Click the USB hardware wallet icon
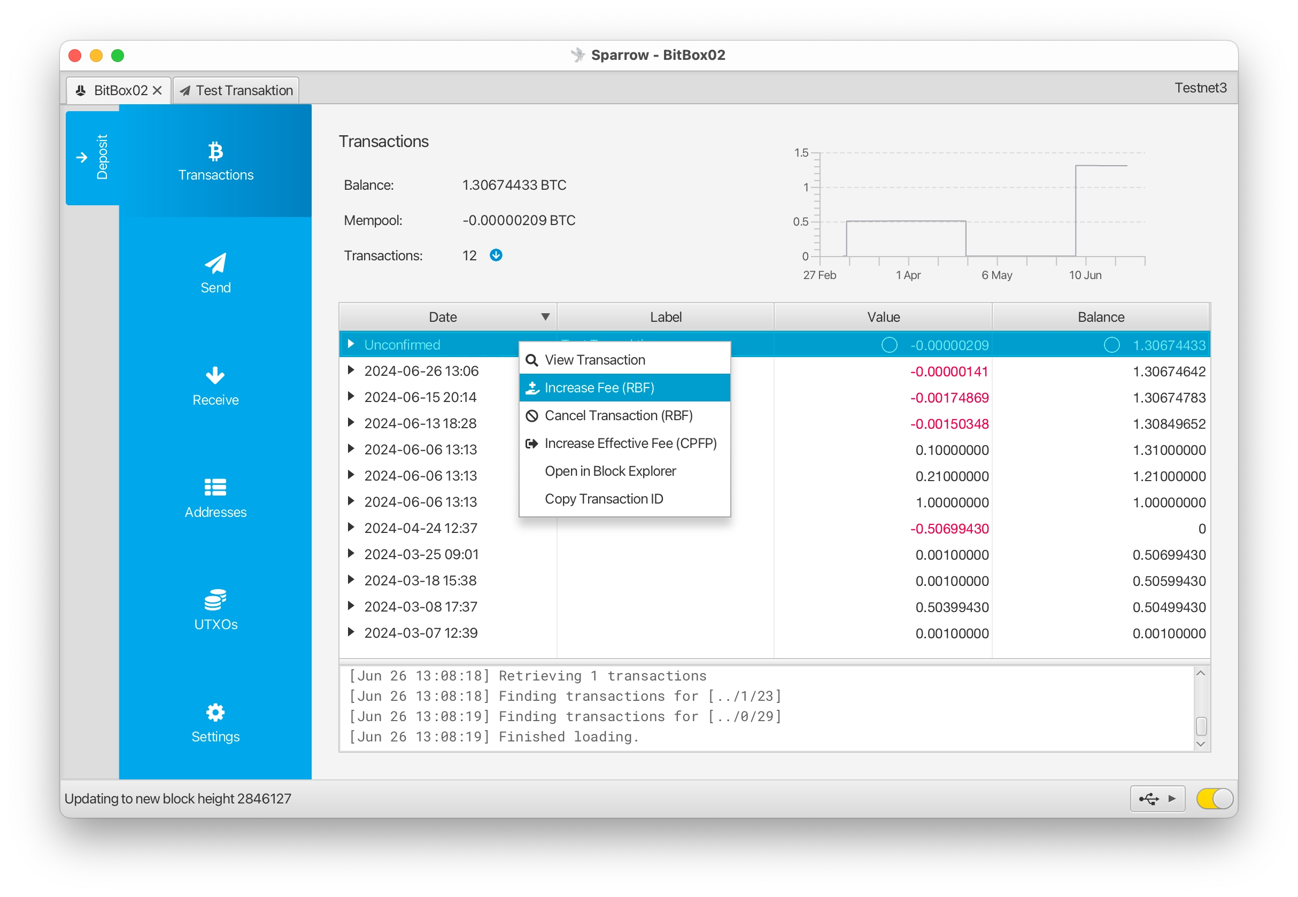 (x=1148, y=799)
